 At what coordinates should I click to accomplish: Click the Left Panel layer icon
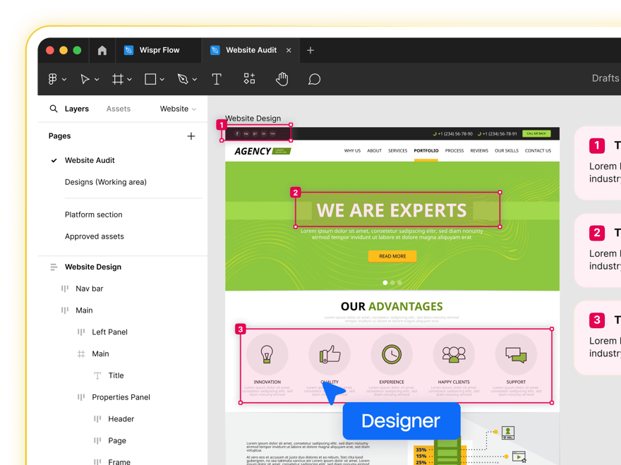[x=80, y=332]
